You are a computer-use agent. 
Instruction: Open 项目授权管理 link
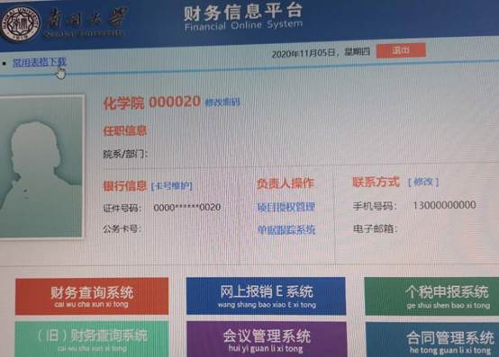(x=286, y=207)
